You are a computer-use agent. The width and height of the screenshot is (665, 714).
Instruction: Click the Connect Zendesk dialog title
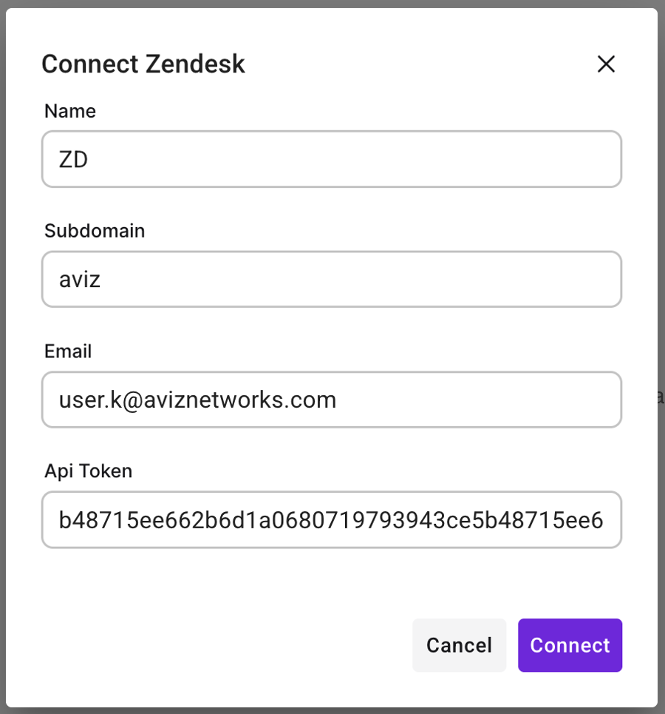coord(143,64)
